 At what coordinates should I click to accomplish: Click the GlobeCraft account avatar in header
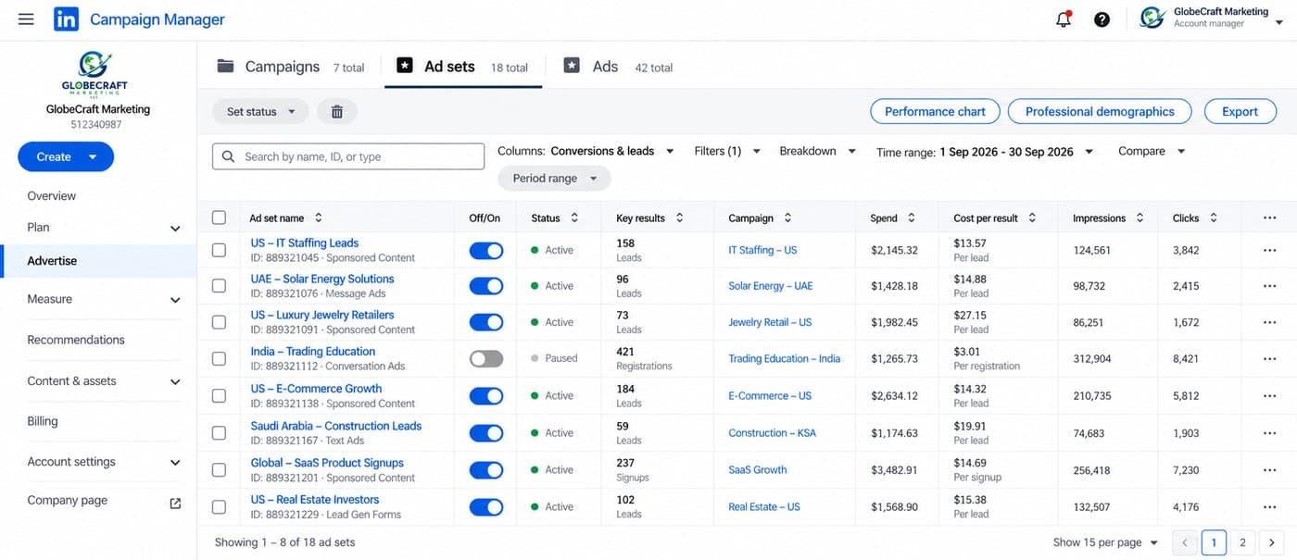coord(1152,18)
